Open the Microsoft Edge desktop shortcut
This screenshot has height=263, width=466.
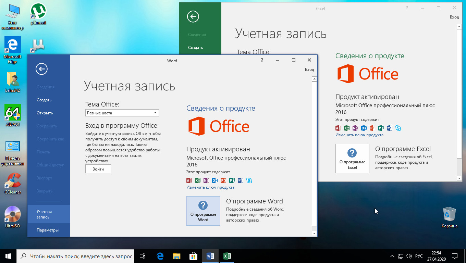pyautogui.click(x=13, y=50)
